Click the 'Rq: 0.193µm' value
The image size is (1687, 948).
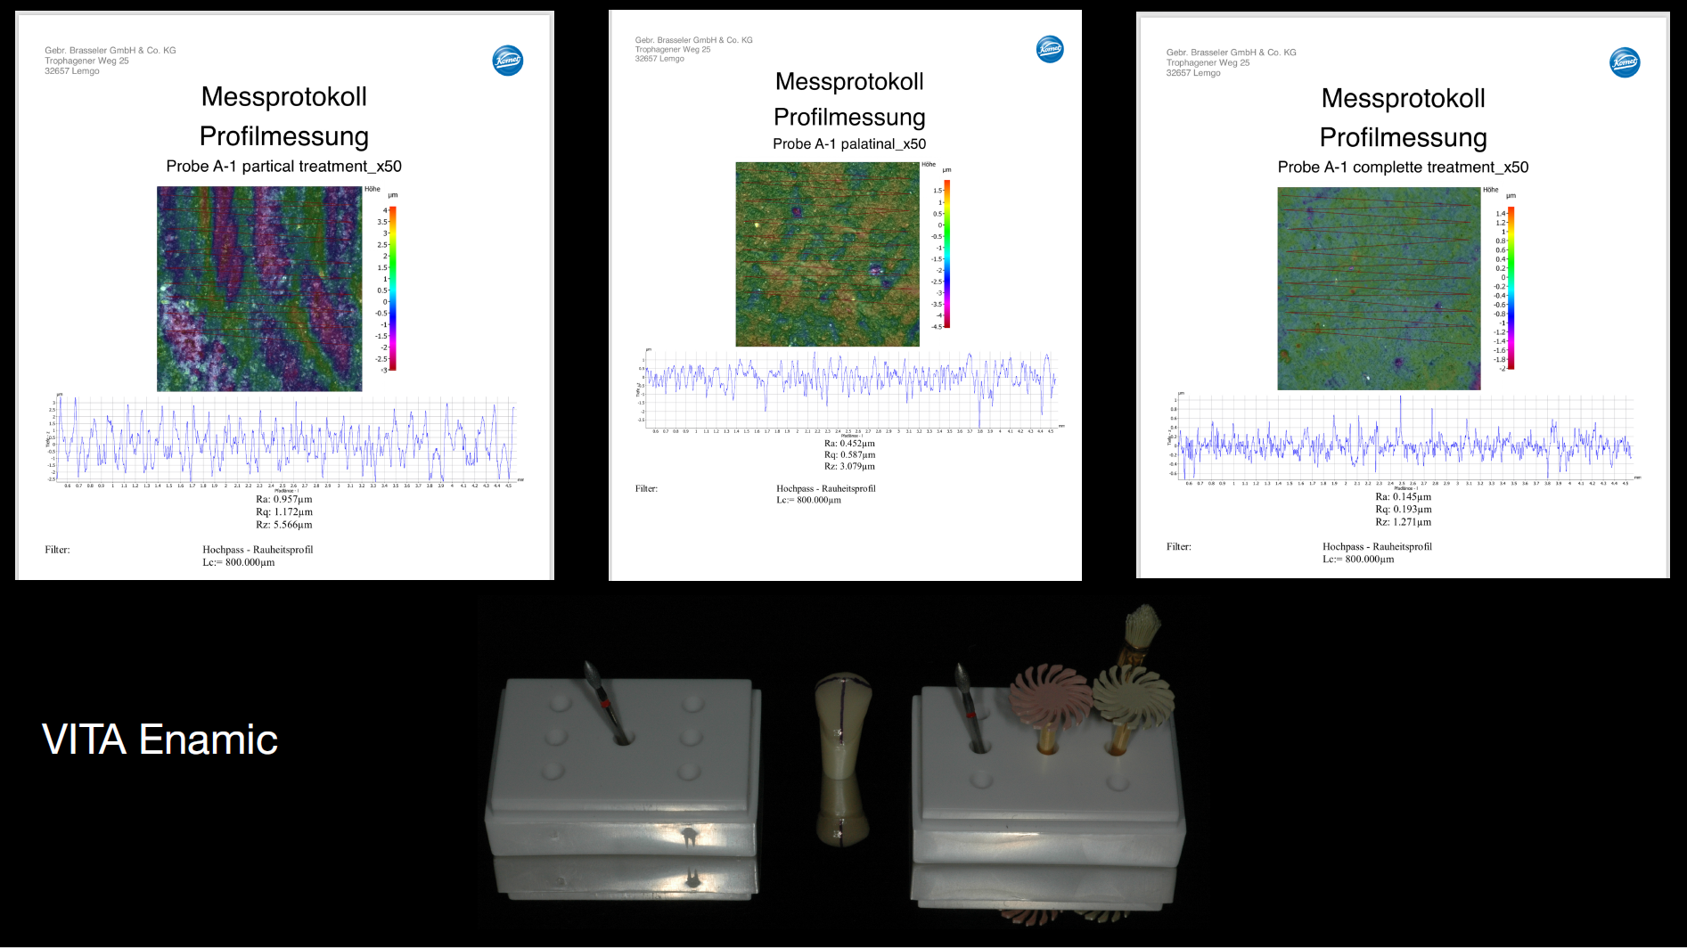1404,510
